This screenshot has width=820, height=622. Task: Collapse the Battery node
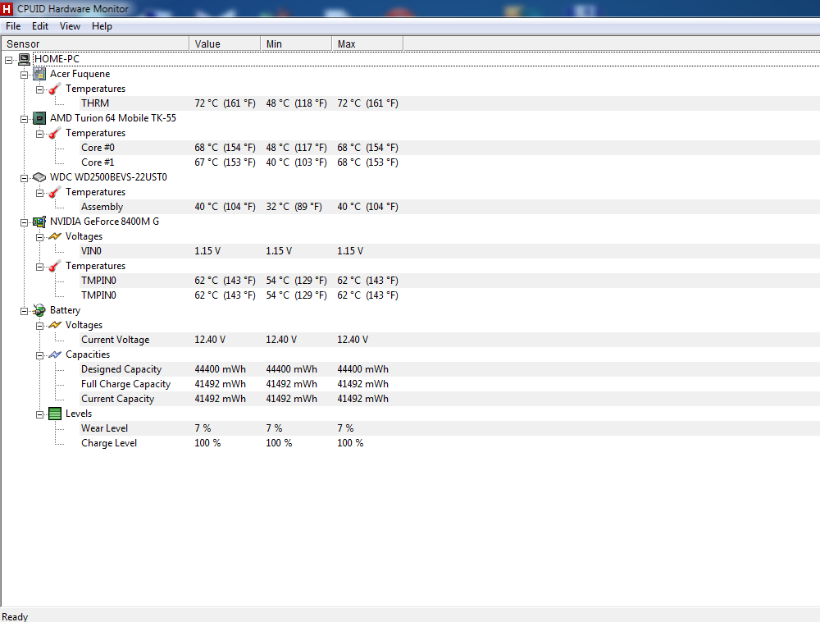coord(24,311)
